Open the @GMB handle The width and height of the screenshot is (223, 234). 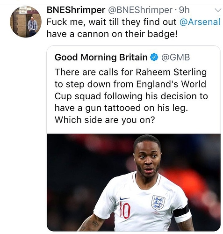176,57
